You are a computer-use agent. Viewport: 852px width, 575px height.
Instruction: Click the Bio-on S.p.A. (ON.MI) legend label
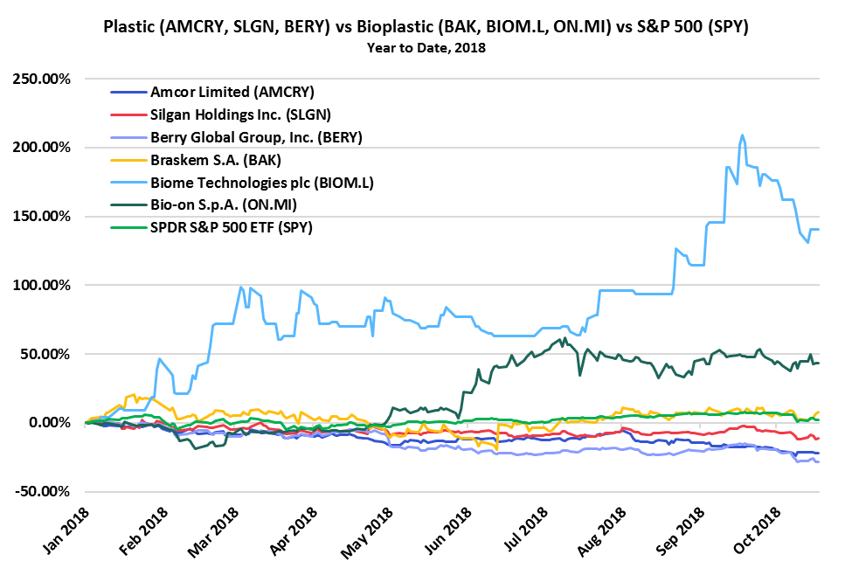(x=224, y=204)
